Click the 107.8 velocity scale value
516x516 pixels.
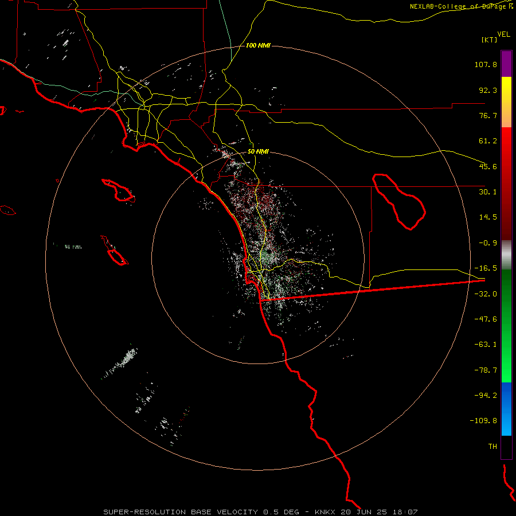(x=486, y=64)
